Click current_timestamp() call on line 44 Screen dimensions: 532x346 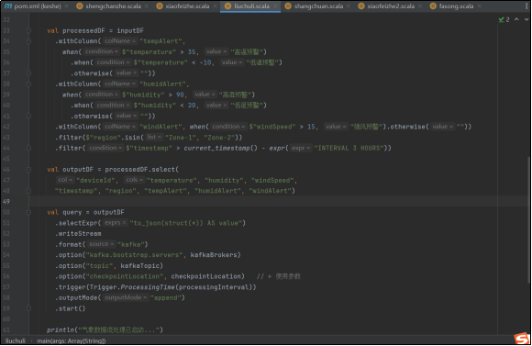[x=221, y=148]
